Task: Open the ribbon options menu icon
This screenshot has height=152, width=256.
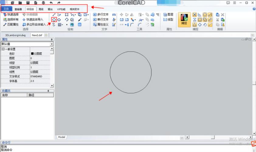Action: click(x=234, y=3)
